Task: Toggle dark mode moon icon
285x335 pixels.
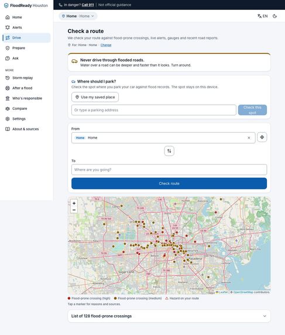Action: pyautogui.click(x=275, y=16)
